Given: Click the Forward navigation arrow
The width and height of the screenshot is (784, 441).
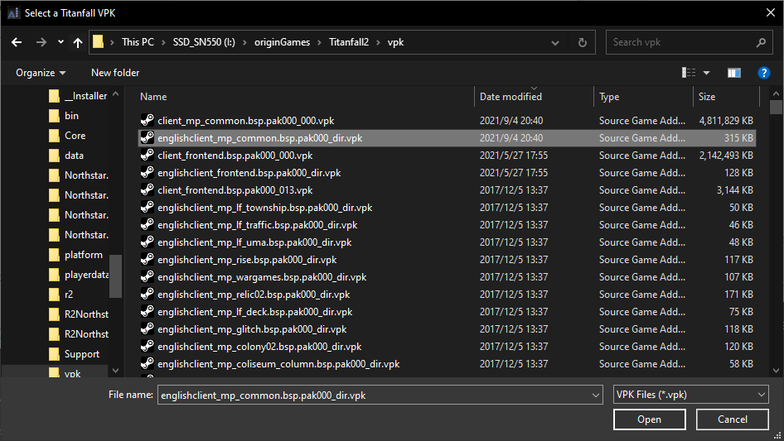Looking at the screenshot, I should pos(41,42).
